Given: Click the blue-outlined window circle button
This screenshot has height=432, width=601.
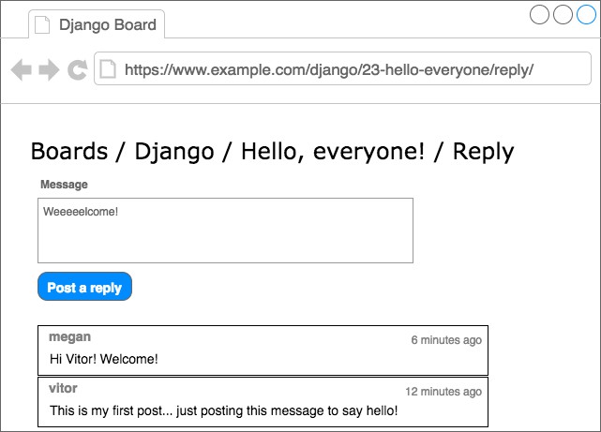Looking at the screenshot, I should pos(586,14).
